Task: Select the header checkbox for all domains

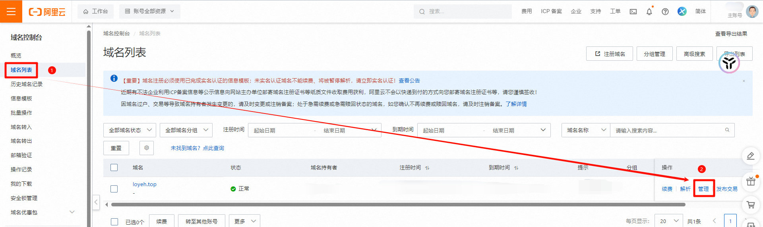Action: coord(114,167)
